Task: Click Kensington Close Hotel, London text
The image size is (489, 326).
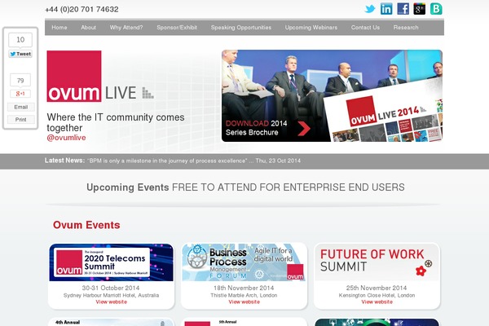Action: tap(377, 295)
